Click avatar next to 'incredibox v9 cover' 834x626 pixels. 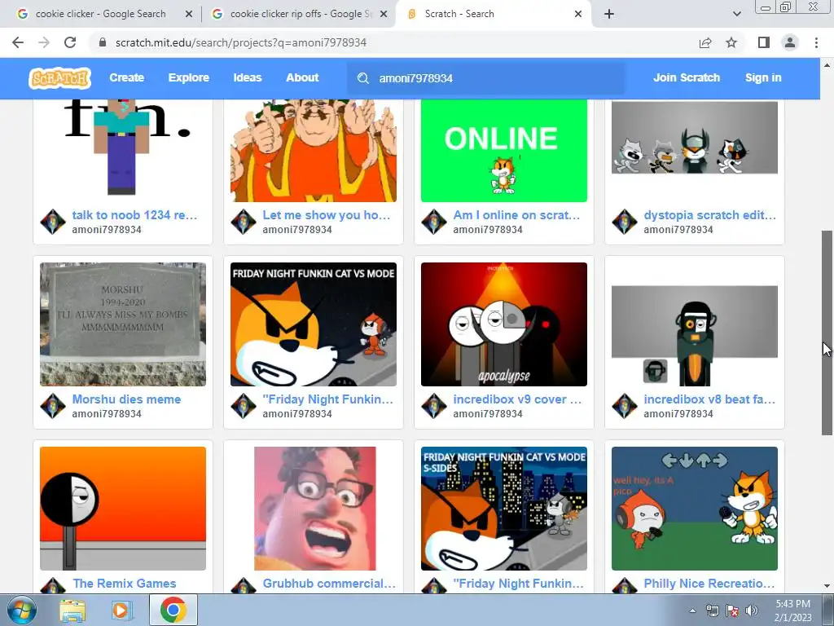434,406
